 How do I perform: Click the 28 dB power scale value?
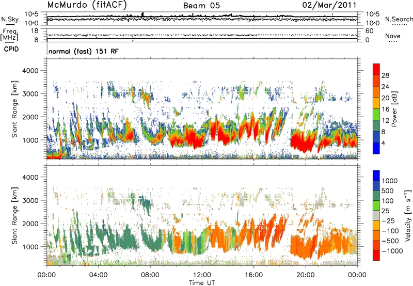[385, 75]
